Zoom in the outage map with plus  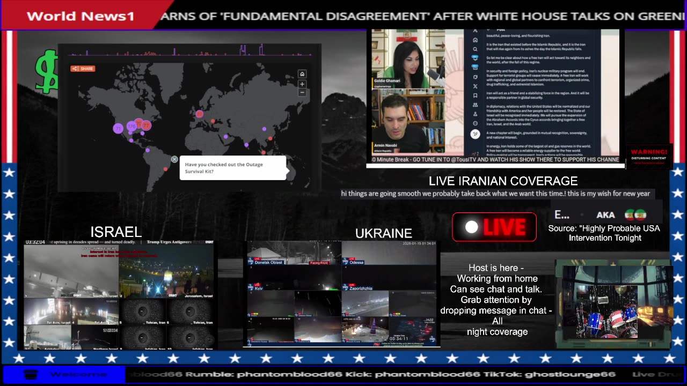(x=302, y=84)
